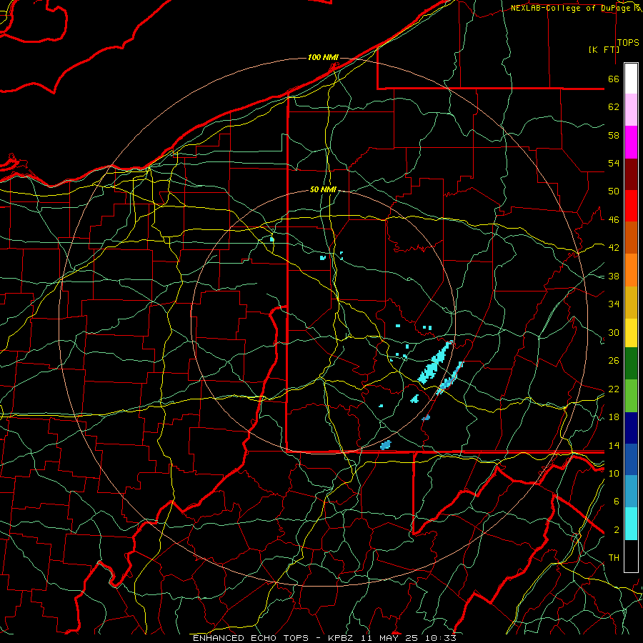Viewport: 643px width, 643px height.
Task: Select the "18" legend value
Action: click(614, 417)
